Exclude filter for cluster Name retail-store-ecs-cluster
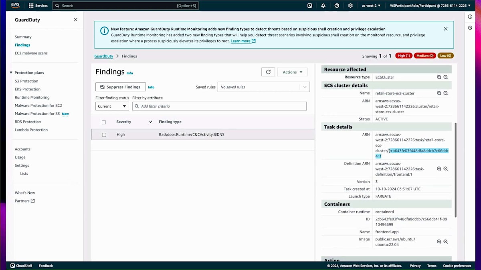This screenshot has width=481, height=270. [x=445, y=93]
